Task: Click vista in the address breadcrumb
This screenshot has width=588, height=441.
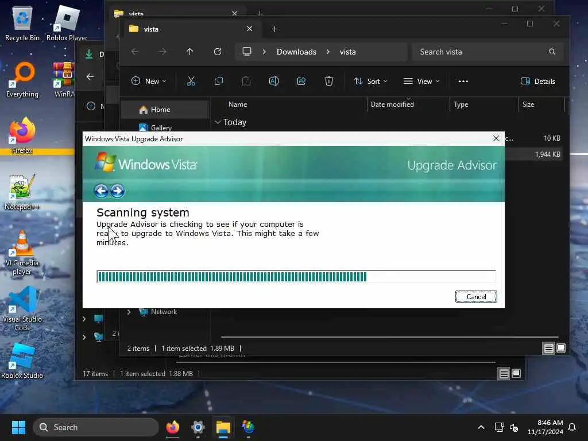Action: tap(347, 52)
